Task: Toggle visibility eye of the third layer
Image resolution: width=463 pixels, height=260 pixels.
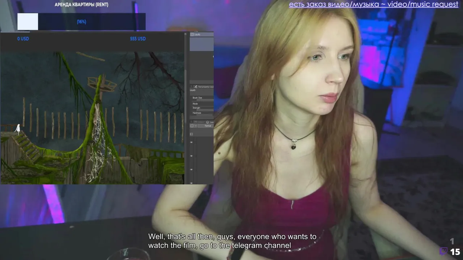Action: (x=192, y=169)
